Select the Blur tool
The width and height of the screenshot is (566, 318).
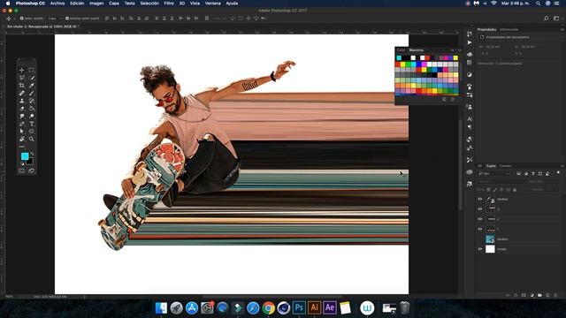21,116
